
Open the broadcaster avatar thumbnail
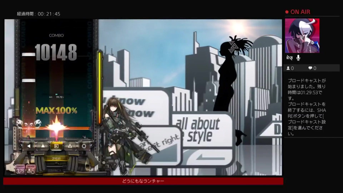click(x=302, y=36)
